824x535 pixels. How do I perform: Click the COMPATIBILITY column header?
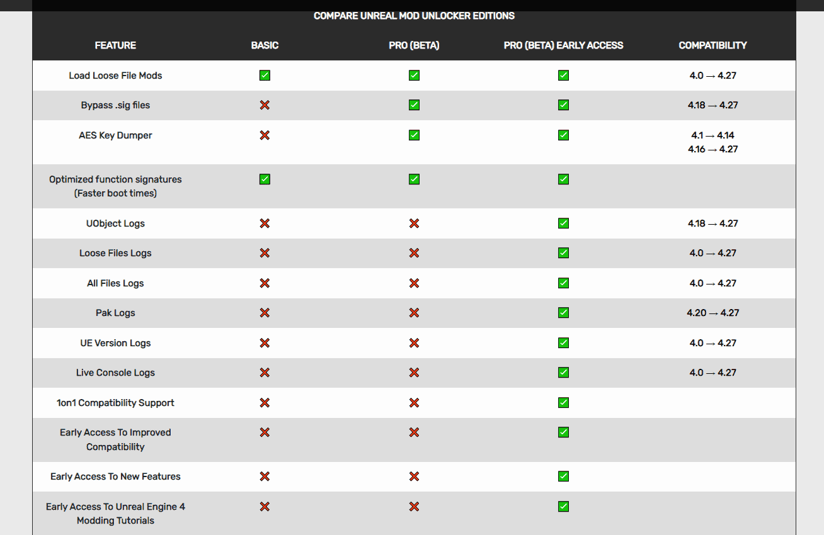coord(712,45)
